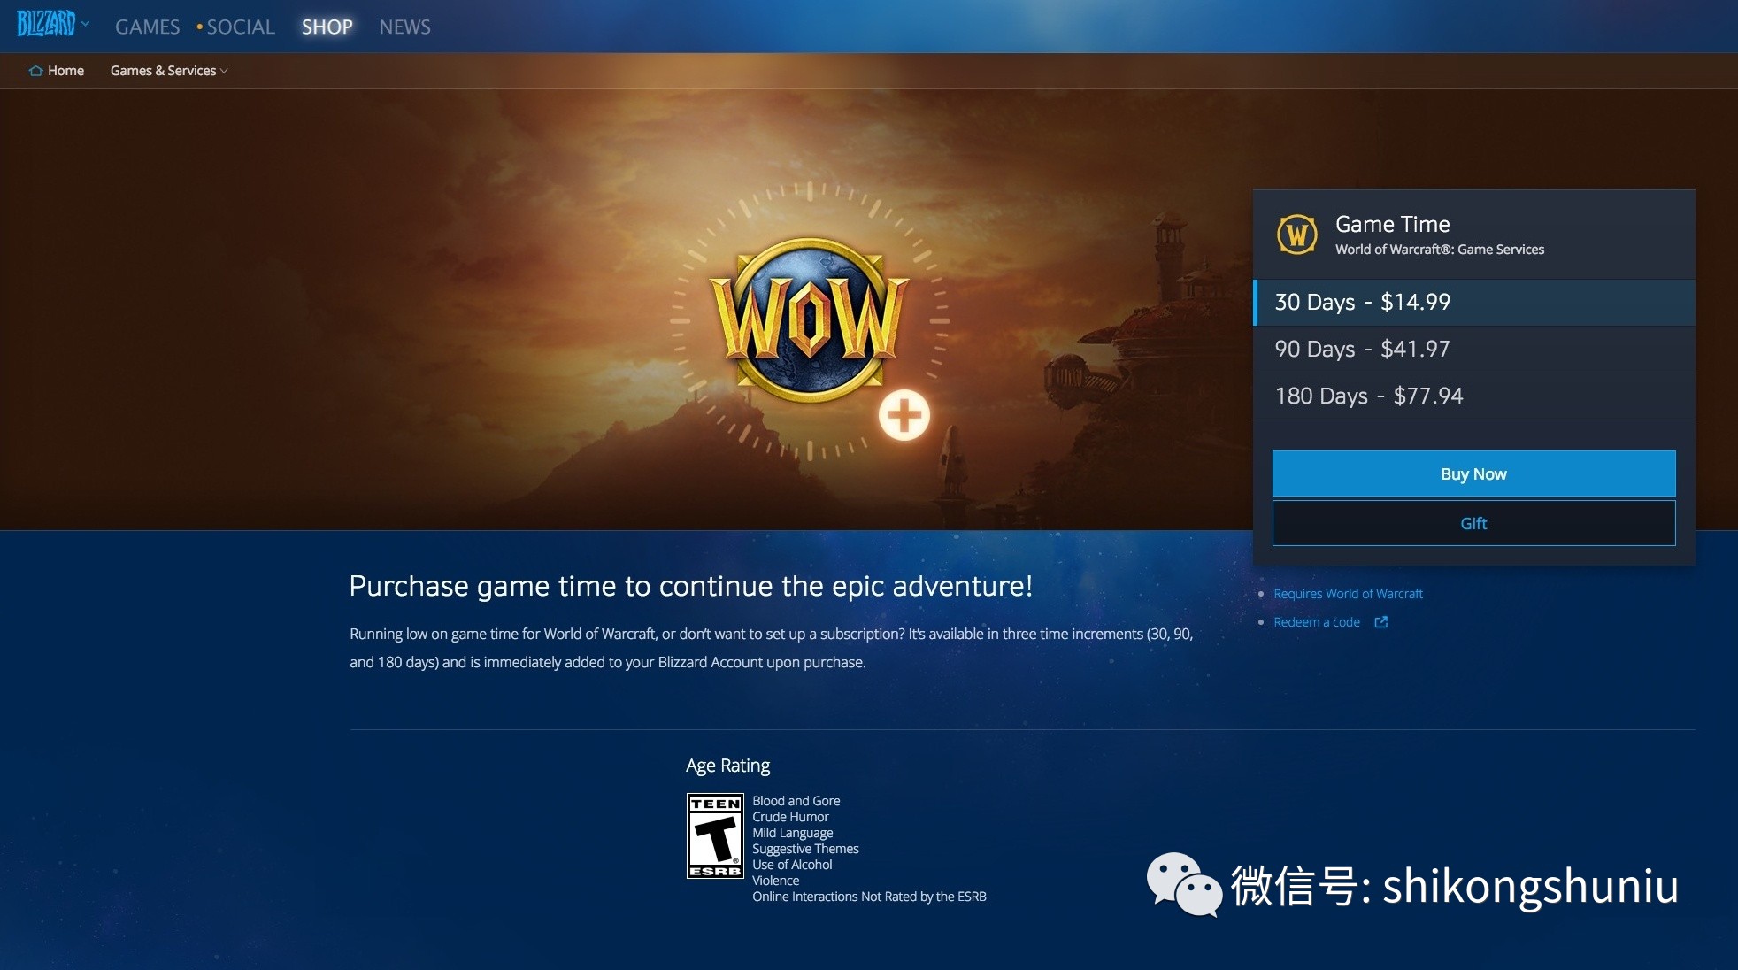Open the SOCIAL menu
Viewport: 1738px width, 970px height.
(241, 27)
